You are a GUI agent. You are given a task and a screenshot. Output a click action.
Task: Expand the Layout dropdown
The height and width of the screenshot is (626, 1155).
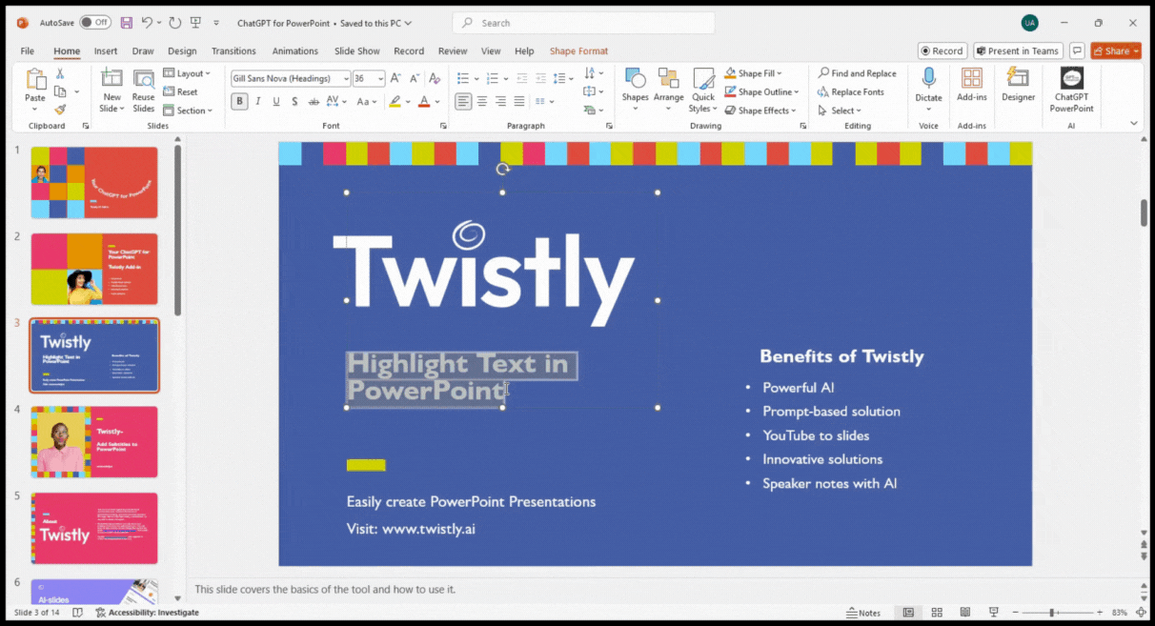coord(187,73)
